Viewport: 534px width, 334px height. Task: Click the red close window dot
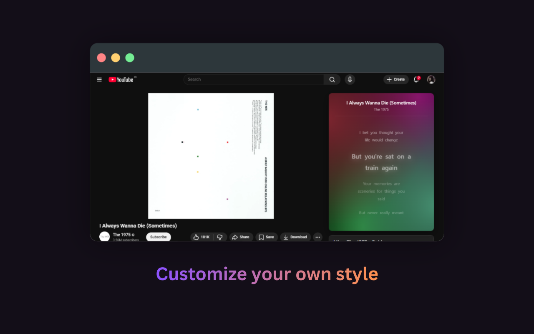click(101, 58)
